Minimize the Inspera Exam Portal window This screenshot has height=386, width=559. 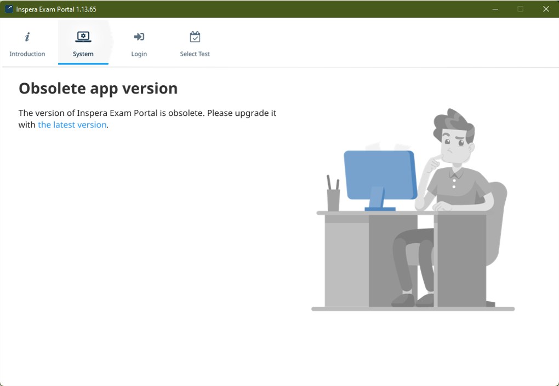[x=495, y=9]
